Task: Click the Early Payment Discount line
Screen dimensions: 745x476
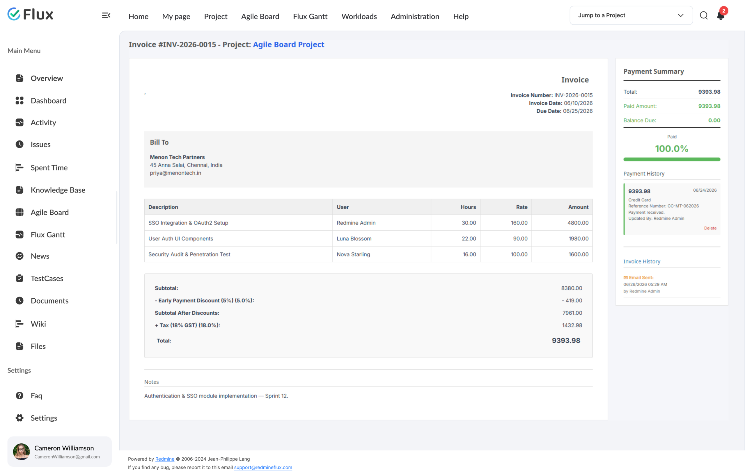Action: [368, 300]
